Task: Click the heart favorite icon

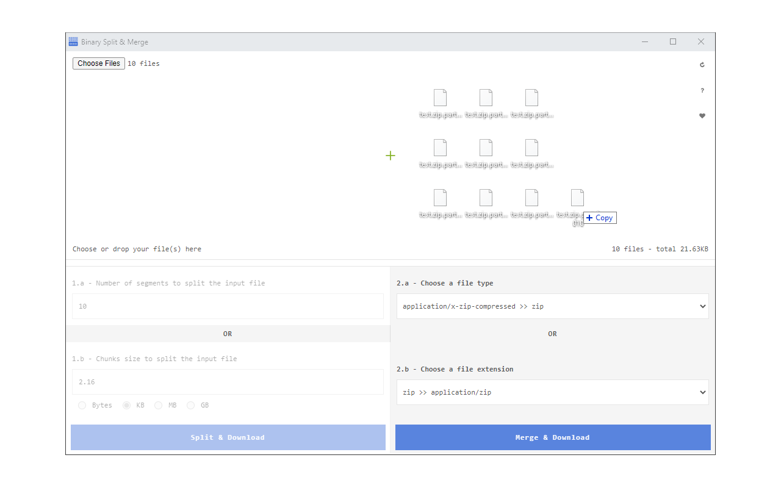Action: (702, 115)
